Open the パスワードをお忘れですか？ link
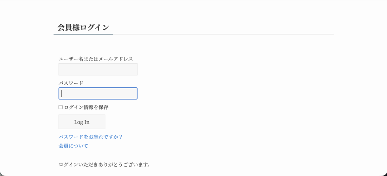This screenshot has height=176, width=387. coord(91,137)
